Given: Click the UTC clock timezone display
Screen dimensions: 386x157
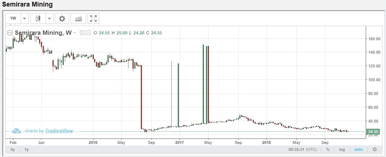Looking at the screenshot, I should [303, 149].
